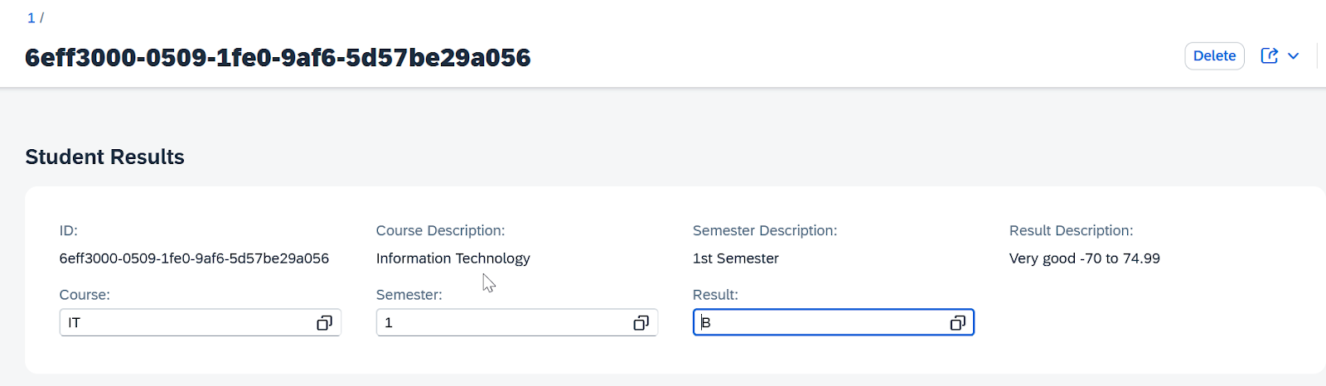The width and height of the screenshot is (1326, 386).
Task: Click the share export icon beside Delete
Action: coord(1269,55)
